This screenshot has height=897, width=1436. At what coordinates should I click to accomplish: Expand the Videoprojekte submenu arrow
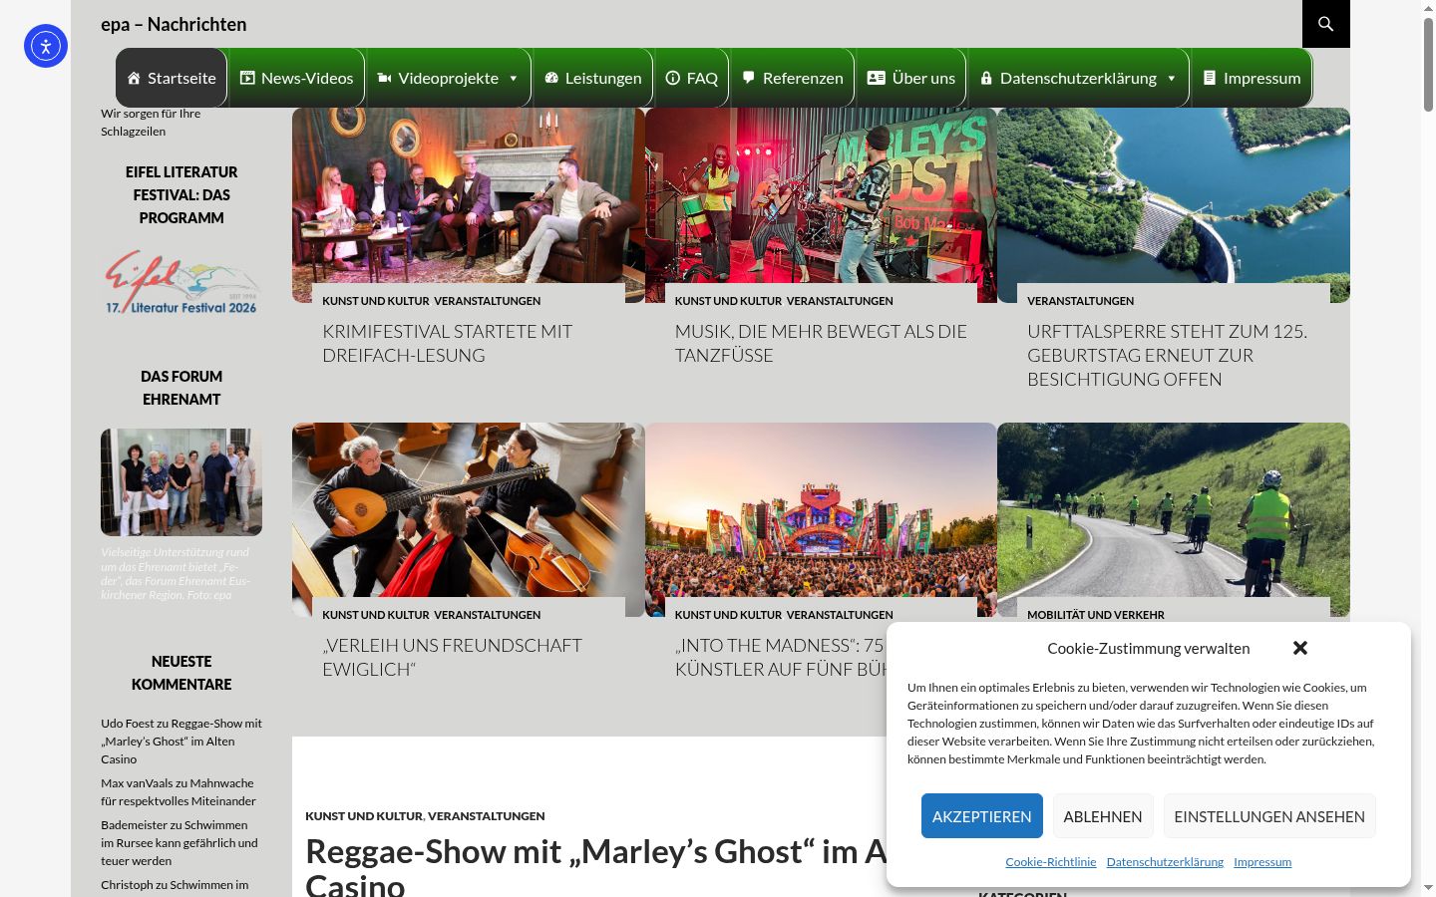pyautogui.click(x=514, y=78)
